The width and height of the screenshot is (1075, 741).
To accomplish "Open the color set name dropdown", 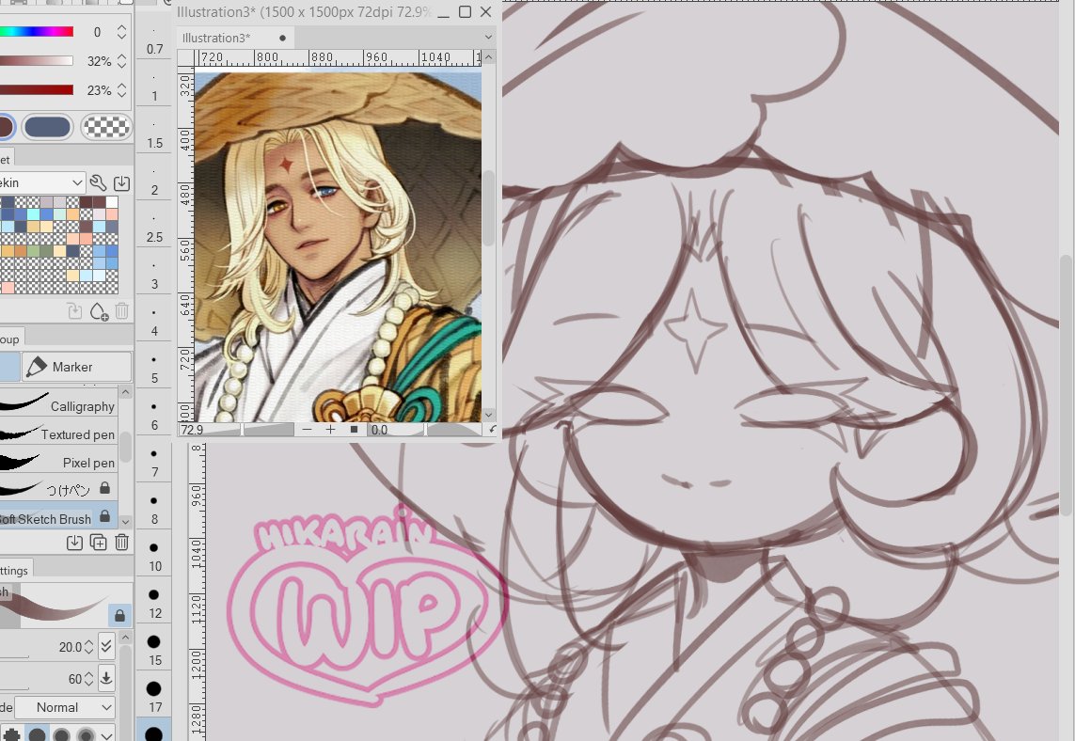I will (42, 182).
